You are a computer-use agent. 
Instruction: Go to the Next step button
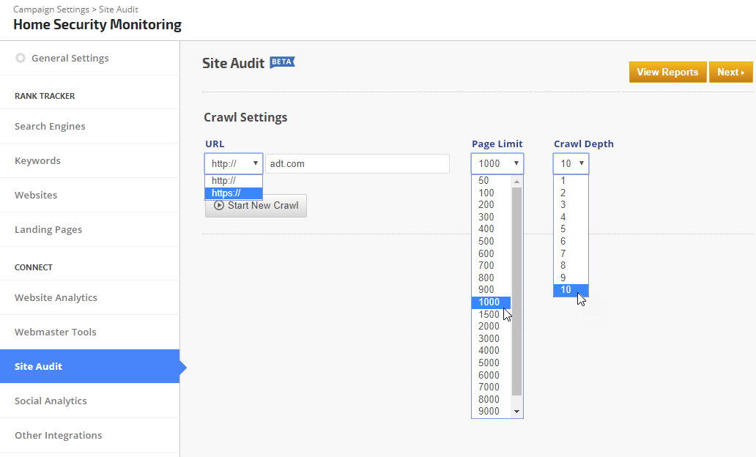[730, 72]
